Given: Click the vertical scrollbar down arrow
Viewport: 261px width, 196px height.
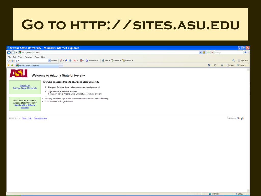Looking at the screenshot, I should (248, 190).
